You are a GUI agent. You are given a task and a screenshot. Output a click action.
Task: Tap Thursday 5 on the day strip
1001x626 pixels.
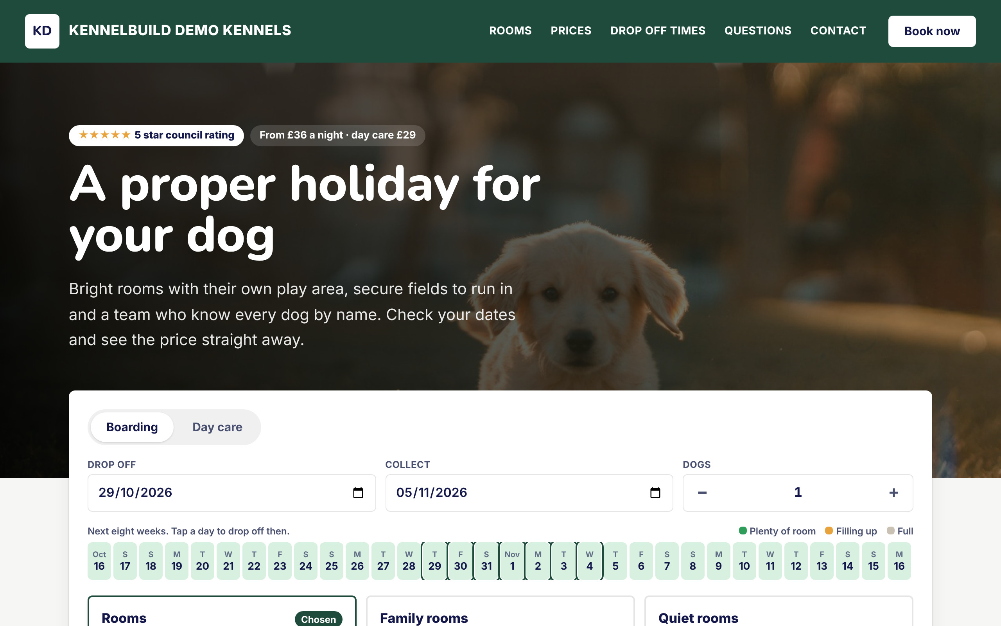click(x=615, y=561)
